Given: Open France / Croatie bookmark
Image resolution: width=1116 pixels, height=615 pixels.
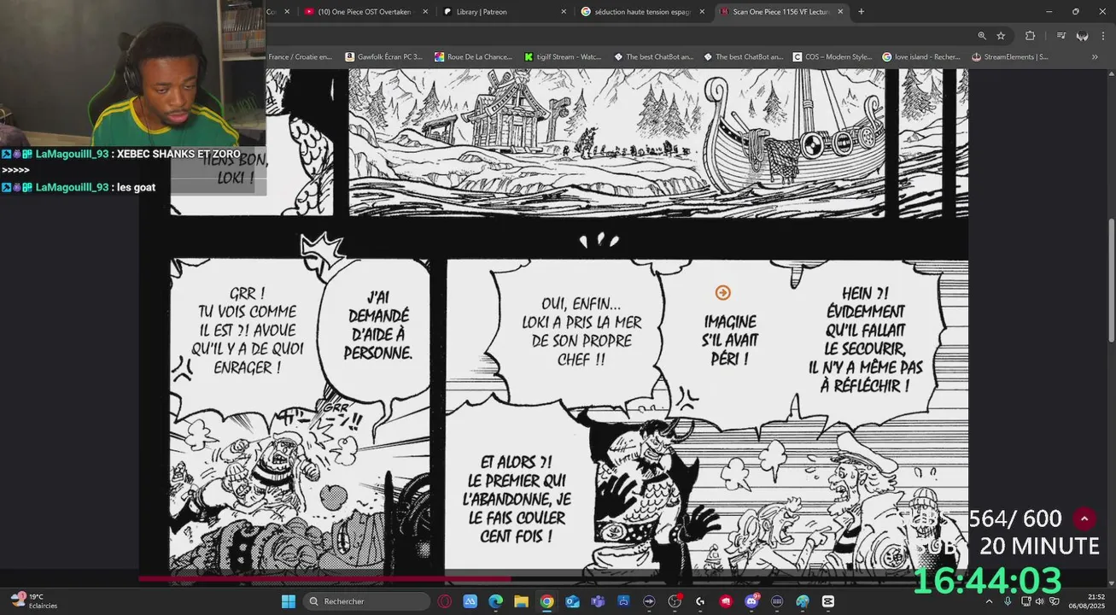Looking at the screenshot, I should [300, 57].
